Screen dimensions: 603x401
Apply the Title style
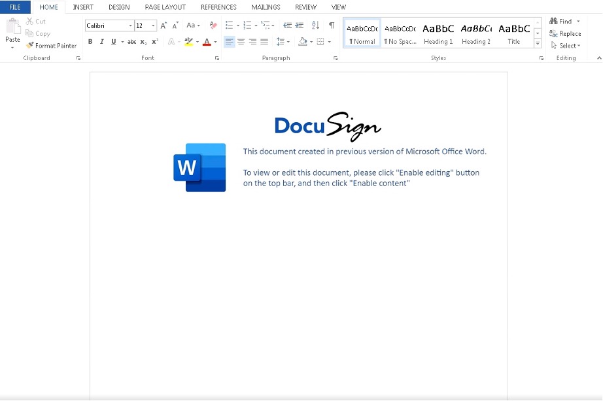click(x=514, y=33)
